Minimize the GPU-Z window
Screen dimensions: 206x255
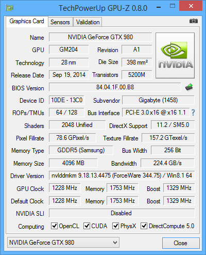(159, 7)
